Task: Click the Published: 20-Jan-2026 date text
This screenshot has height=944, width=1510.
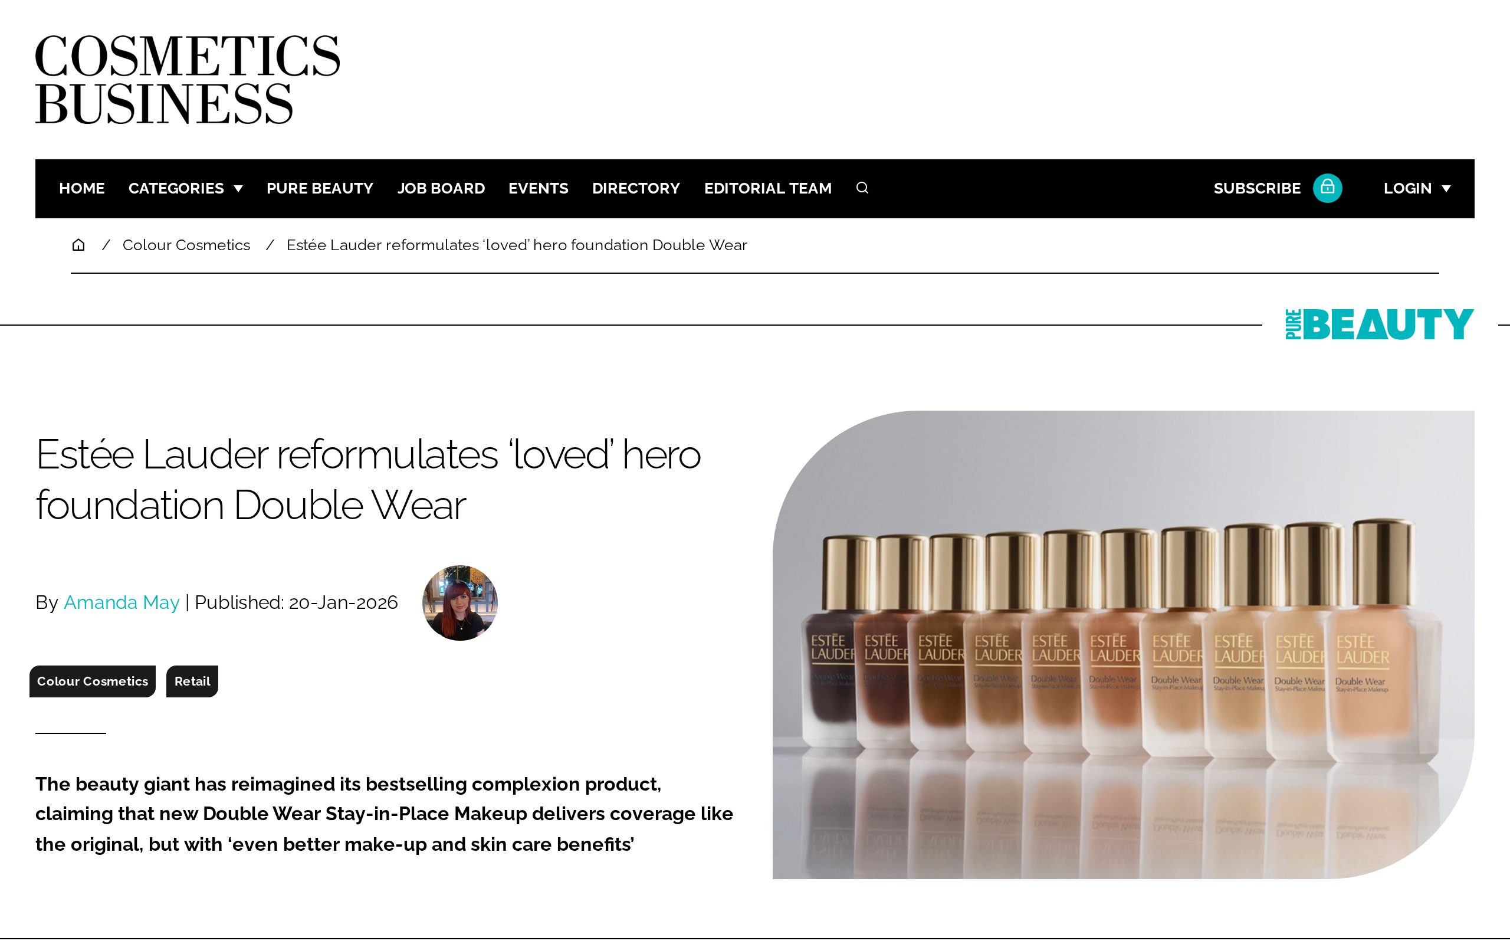Action: 296,602
